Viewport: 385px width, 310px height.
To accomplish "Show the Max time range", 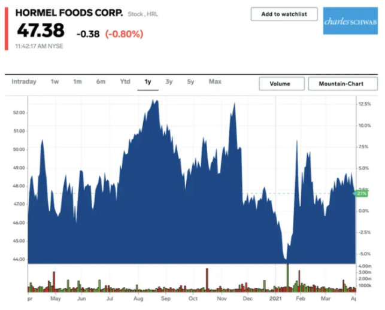I will click(x=215, y=81).
